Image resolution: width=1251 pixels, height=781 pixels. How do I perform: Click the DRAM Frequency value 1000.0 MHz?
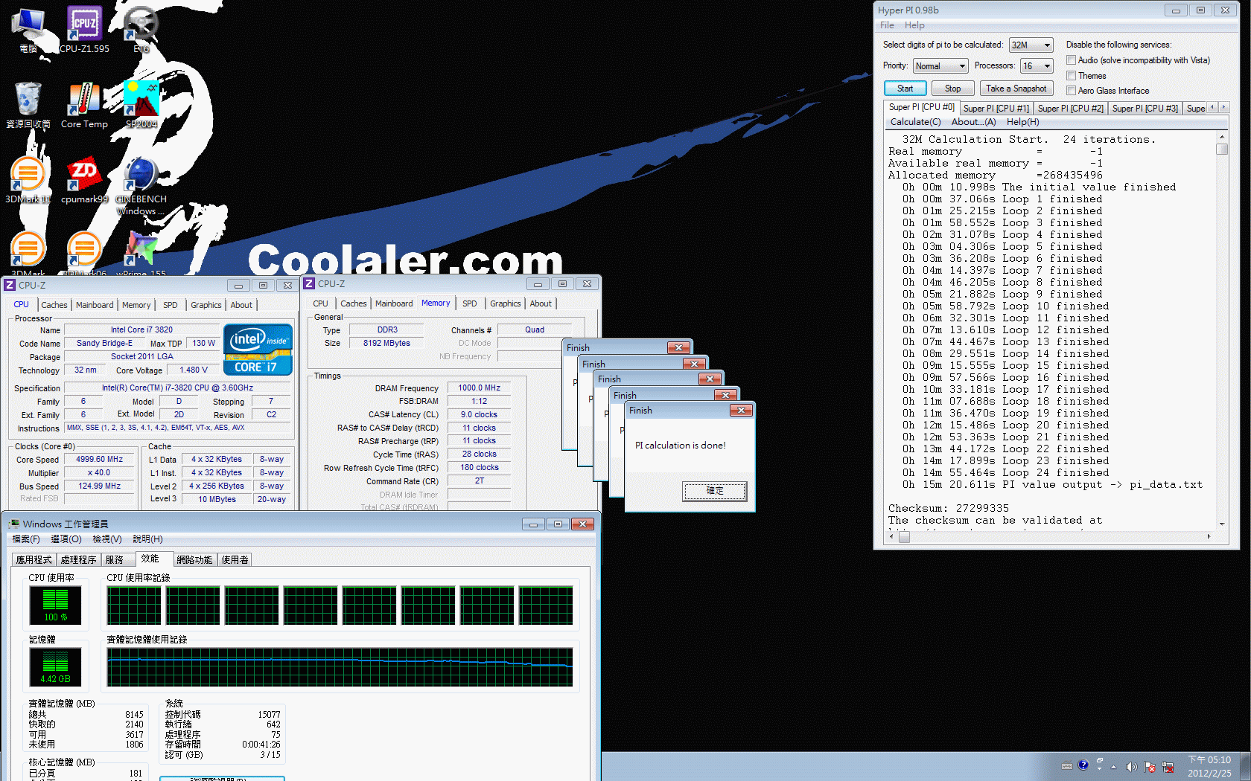479,388
